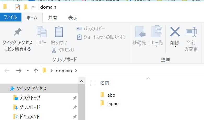Image resolution: width=204 pixels, height=120 pixels.
Task: Open Desktop (デスクトップ) in navigation pane
Action: (x=30, y=98)
